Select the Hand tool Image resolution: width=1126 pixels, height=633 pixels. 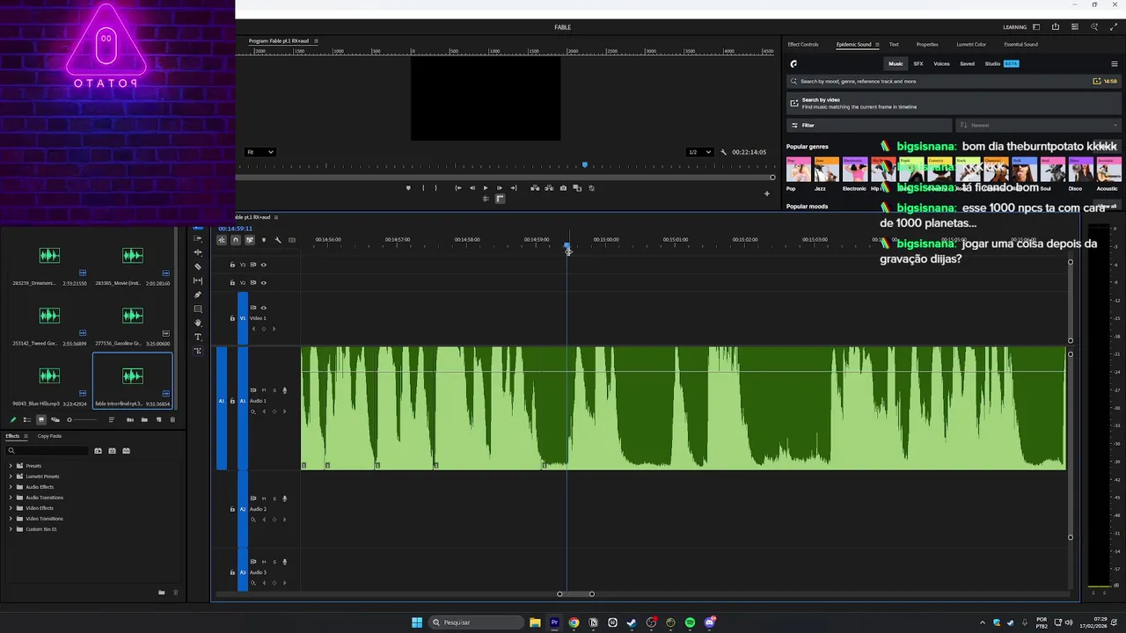point(198,323)
